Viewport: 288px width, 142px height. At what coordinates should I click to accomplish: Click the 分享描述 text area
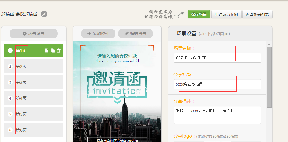click(x=217, y=115)
